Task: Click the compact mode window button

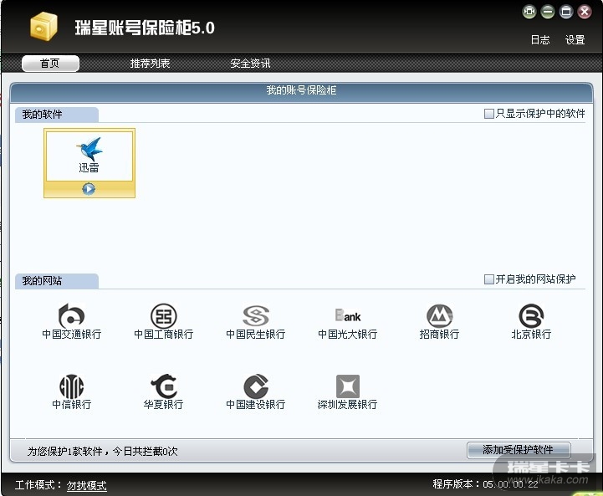Action: [529, 12]
